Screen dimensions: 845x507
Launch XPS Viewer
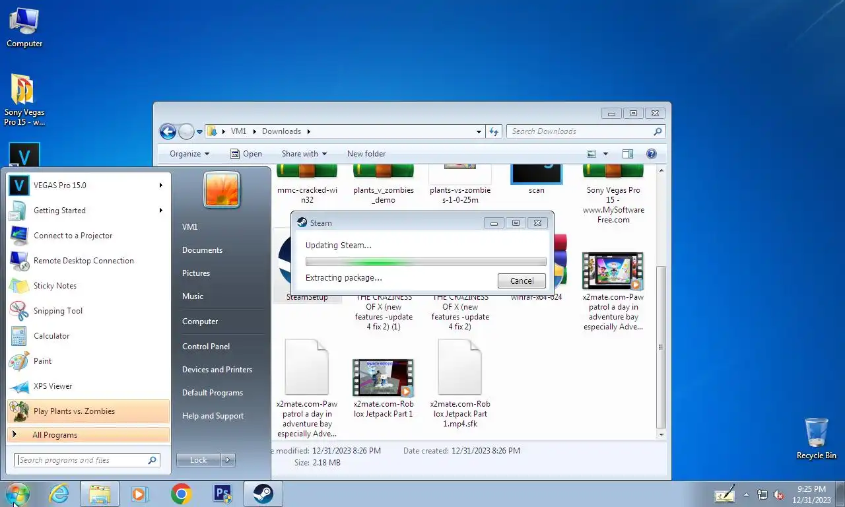pos(88,386)
